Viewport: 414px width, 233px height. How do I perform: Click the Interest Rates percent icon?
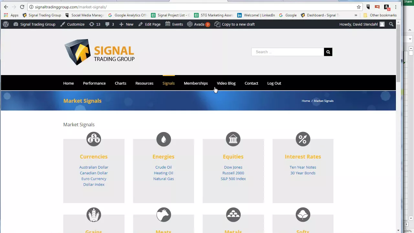pyautogui.click(x=303, y=139)
